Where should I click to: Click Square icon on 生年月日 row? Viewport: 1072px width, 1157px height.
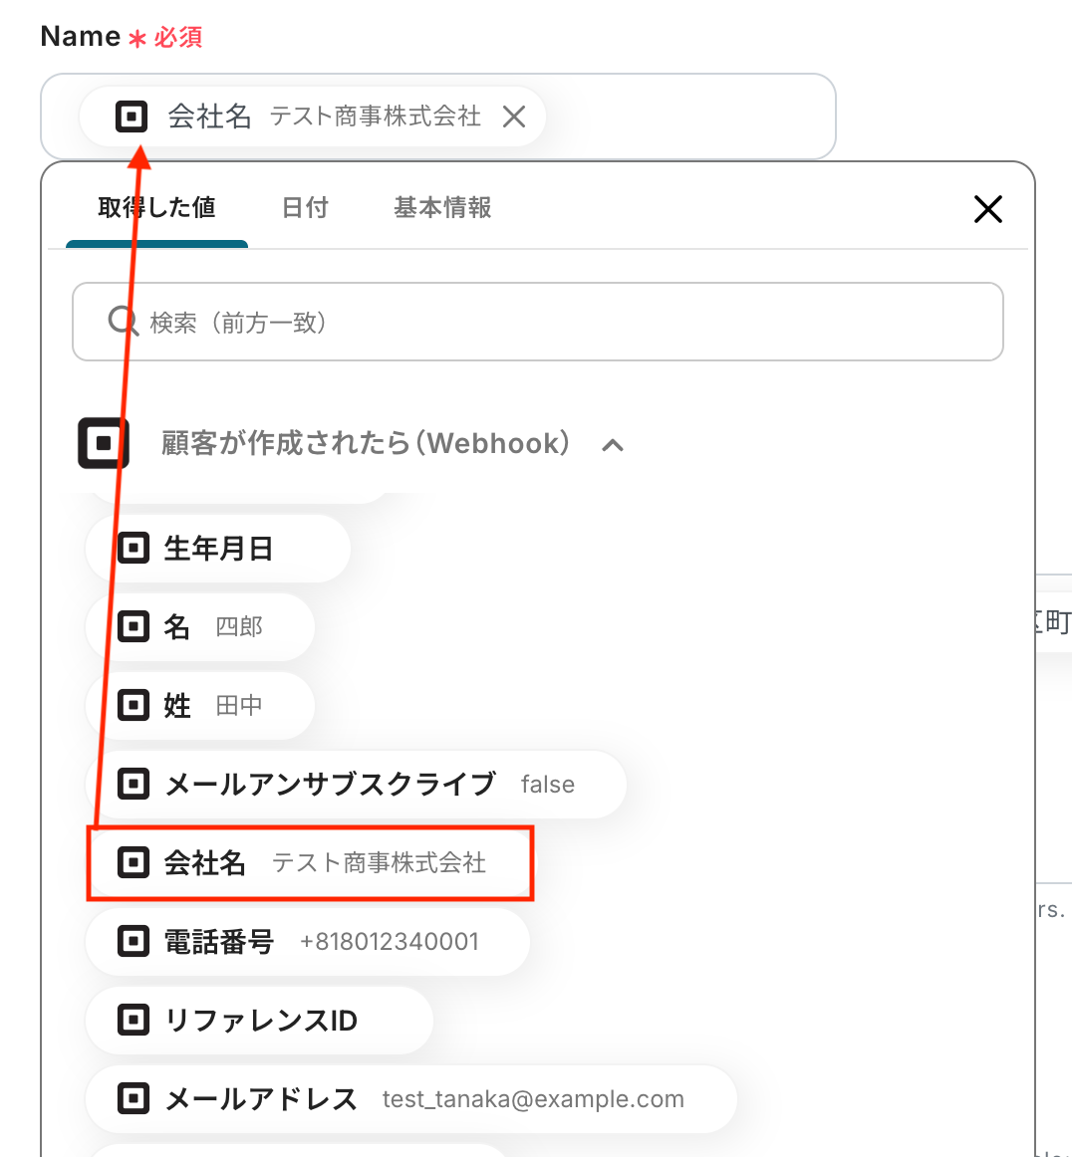134,549
